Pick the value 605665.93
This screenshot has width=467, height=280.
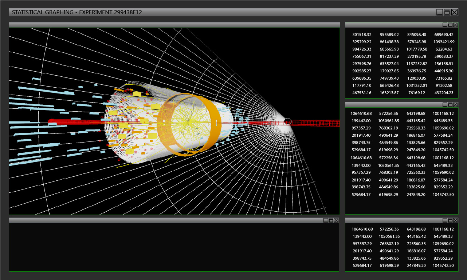coord(389,49)
